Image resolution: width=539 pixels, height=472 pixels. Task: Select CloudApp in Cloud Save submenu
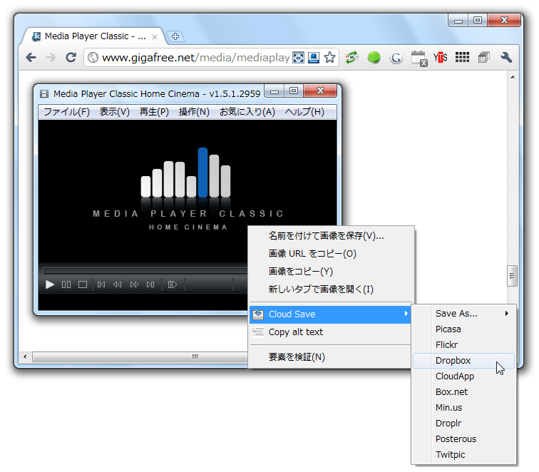pyautogui.click(x=463, y=376)
